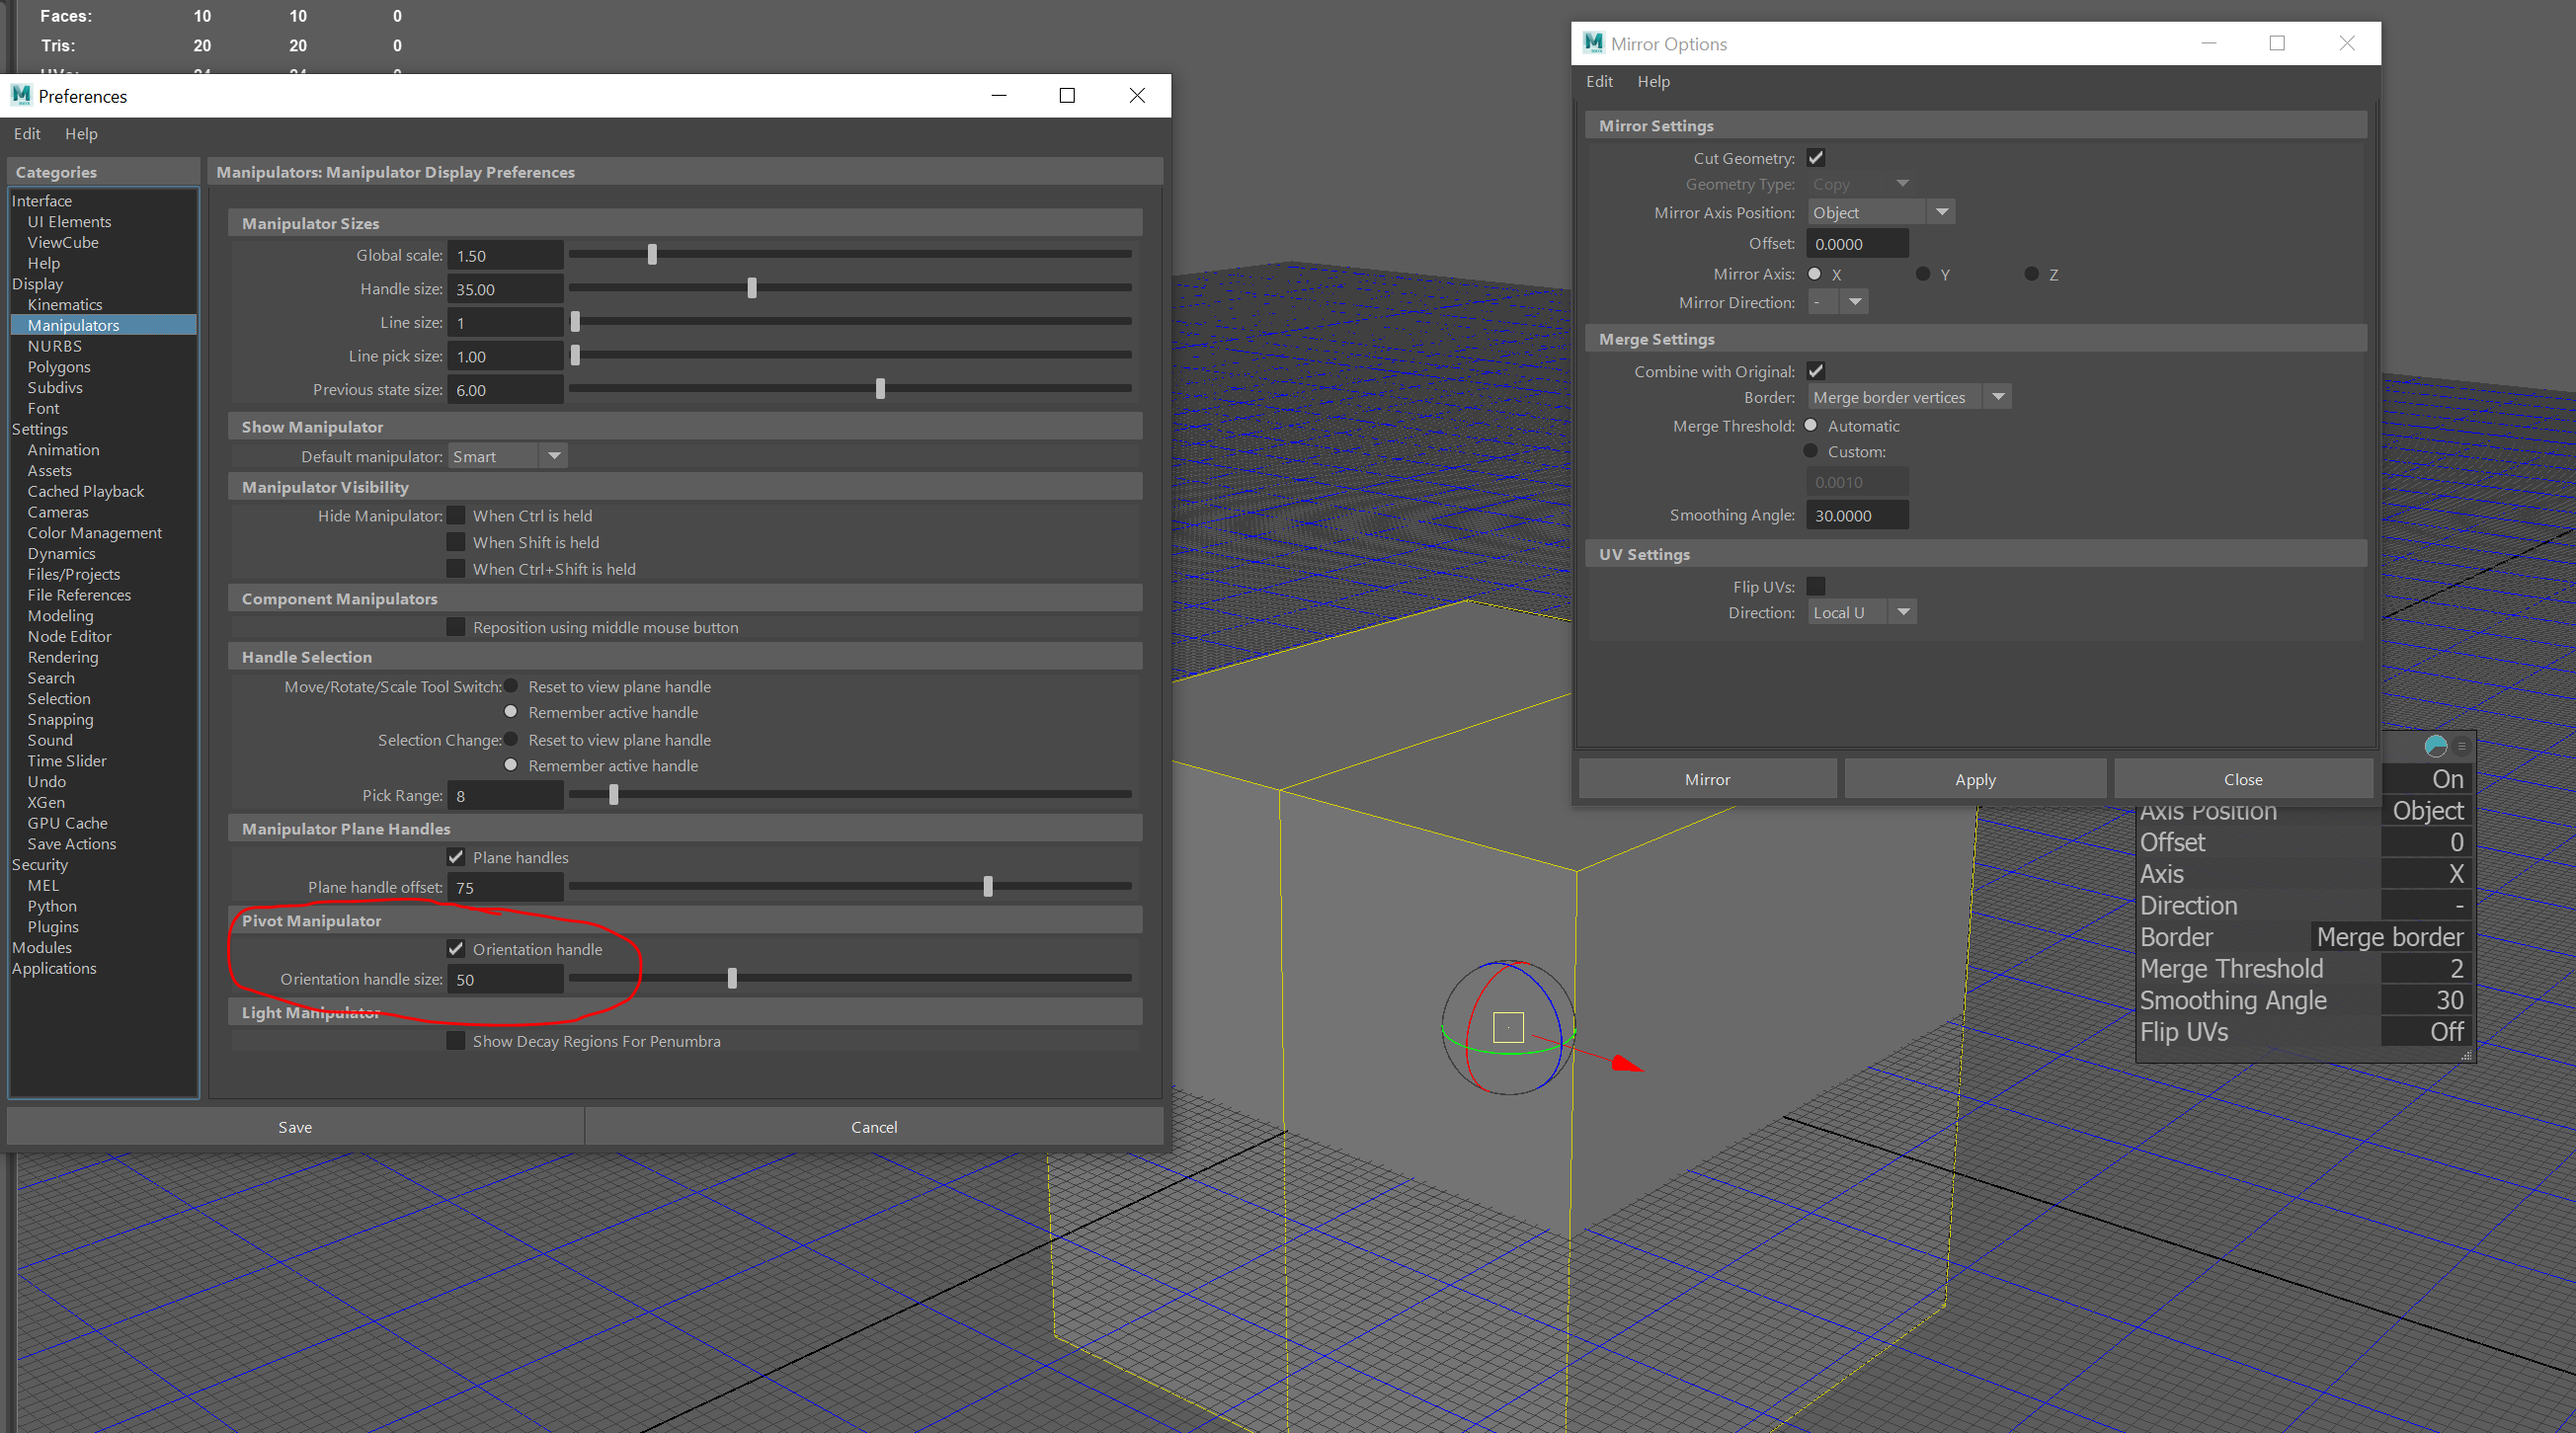The image size is (2576, 1433).
Task: Toggle the Orientation handle checkbox
Action: (456, 948)
